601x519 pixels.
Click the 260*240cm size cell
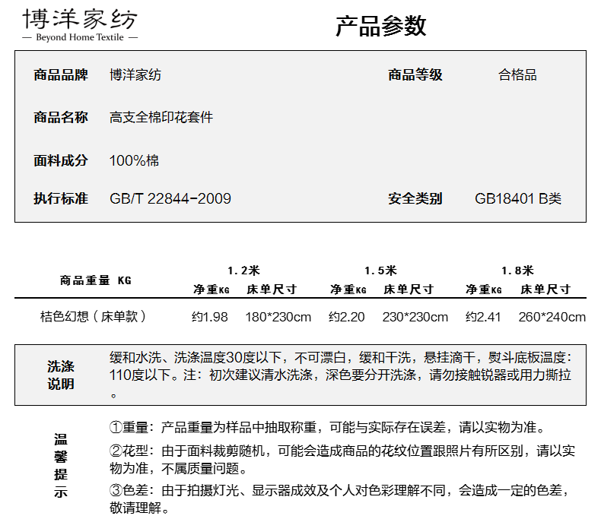(552, 317)
